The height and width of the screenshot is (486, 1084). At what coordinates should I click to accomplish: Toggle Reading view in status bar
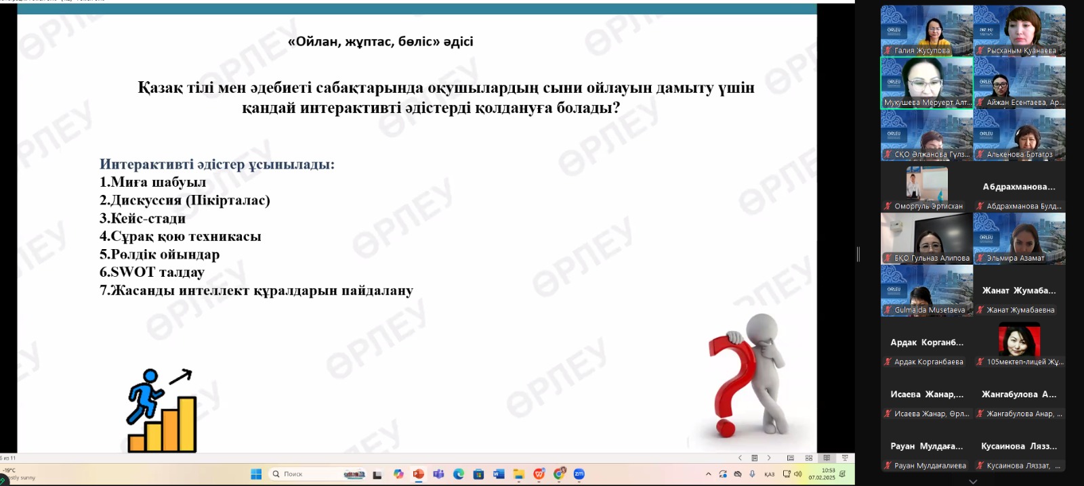tap(827, 458)
